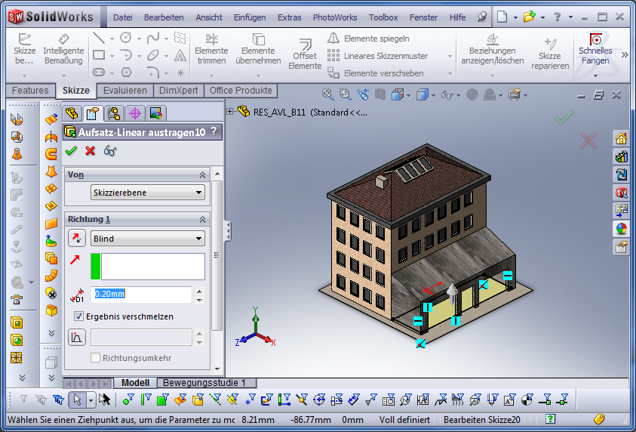Uncheck Ergebnis verschmelzen checkbox
The image size is (636, 432).
pyautogui.click(x=79, y=316)
